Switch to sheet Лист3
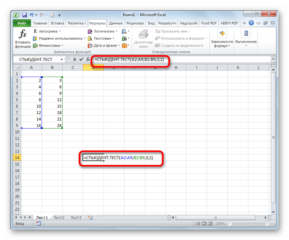Image resolution: width=289 pixels, height=240 pixels. pos(76,217)
